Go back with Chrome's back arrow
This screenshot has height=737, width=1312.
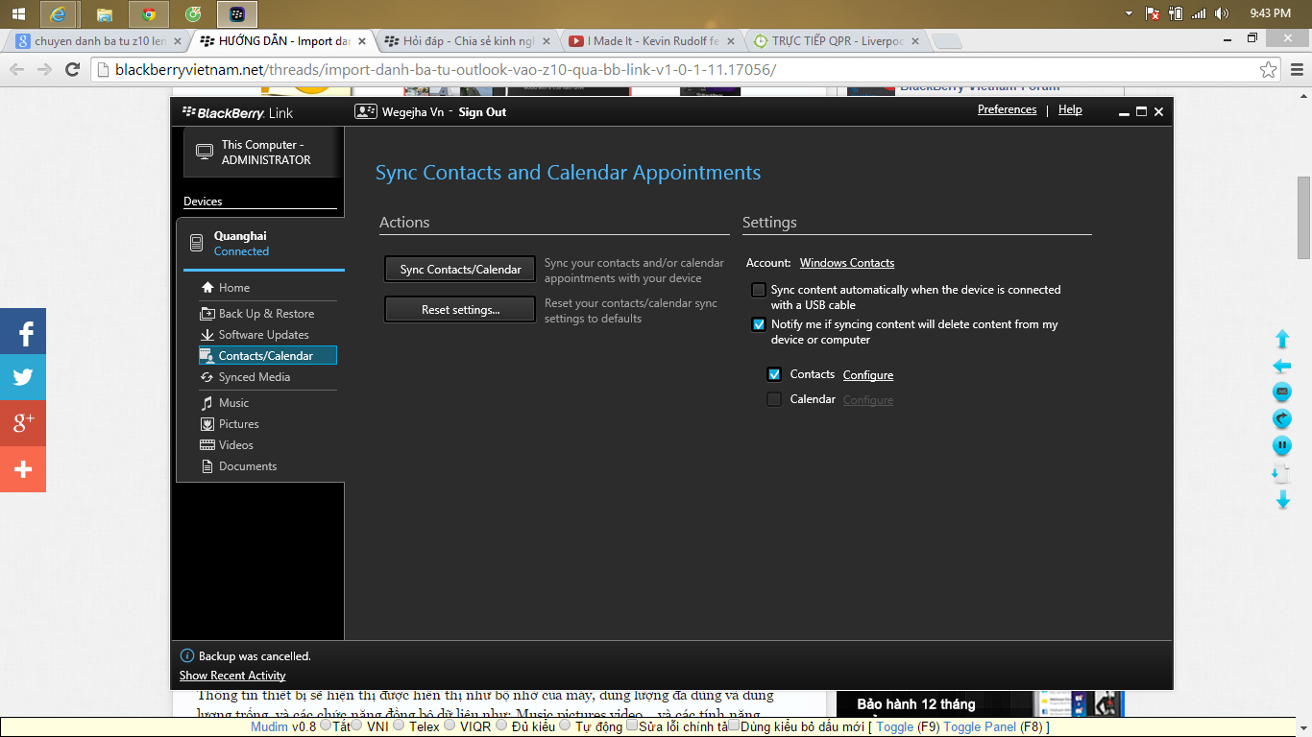point(16,69)
